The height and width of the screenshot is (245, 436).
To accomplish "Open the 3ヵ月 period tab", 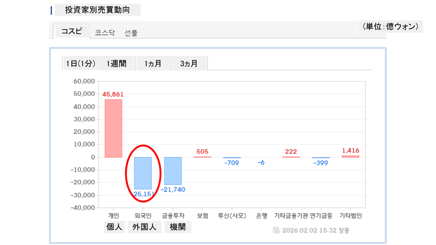I will pyautogui.click(x=189, y=64).
